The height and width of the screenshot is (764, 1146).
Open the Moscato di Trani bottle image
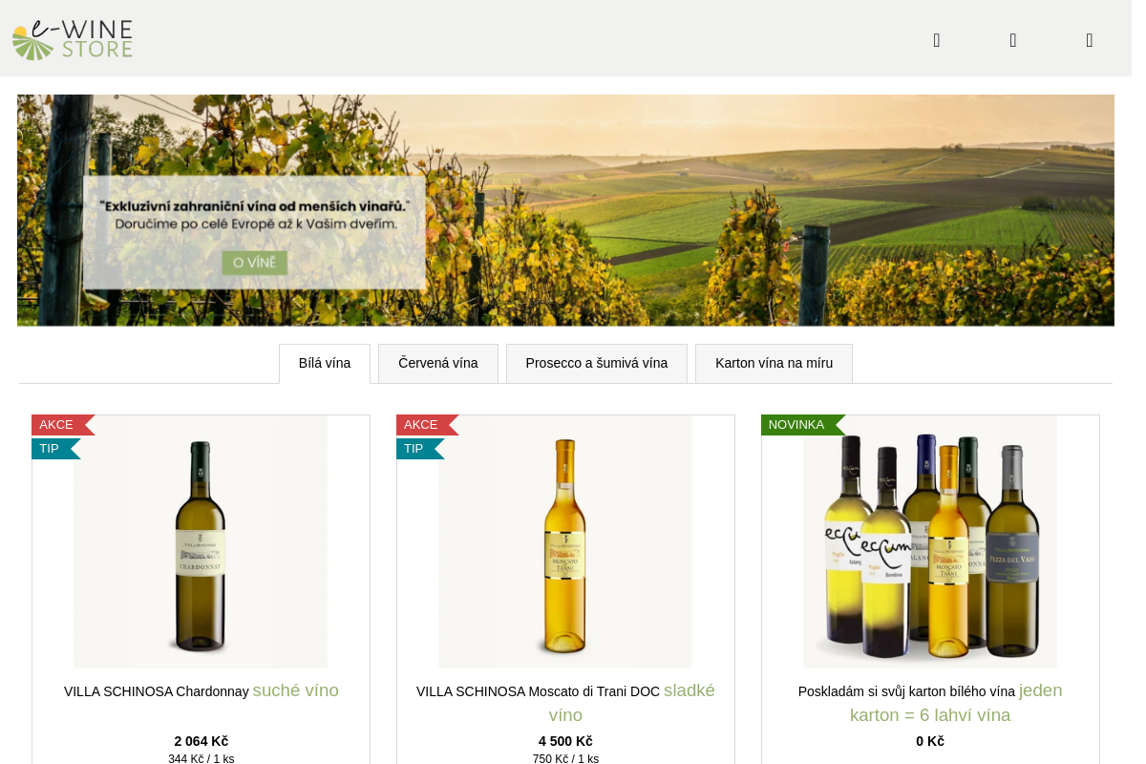(x=565, y=541)
